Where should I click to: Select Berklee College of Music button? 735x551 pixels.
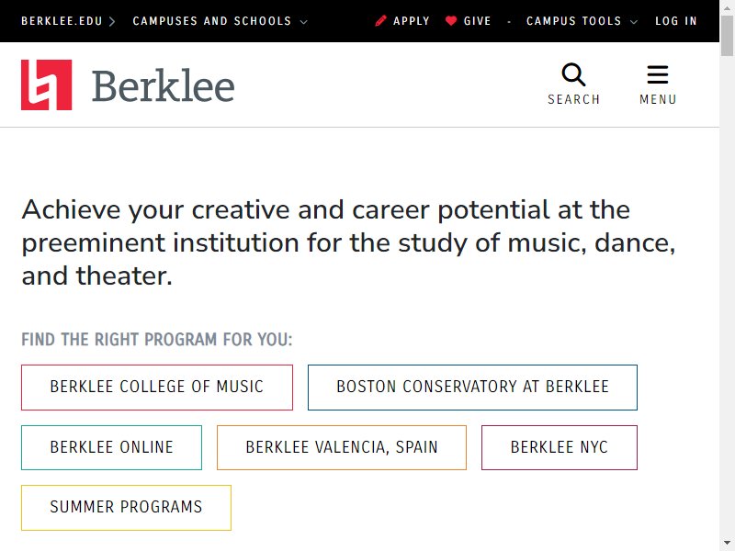[157, 388]
